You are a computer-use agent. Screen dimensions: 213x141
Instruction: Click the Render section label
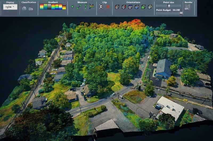(x=189, y=2)
